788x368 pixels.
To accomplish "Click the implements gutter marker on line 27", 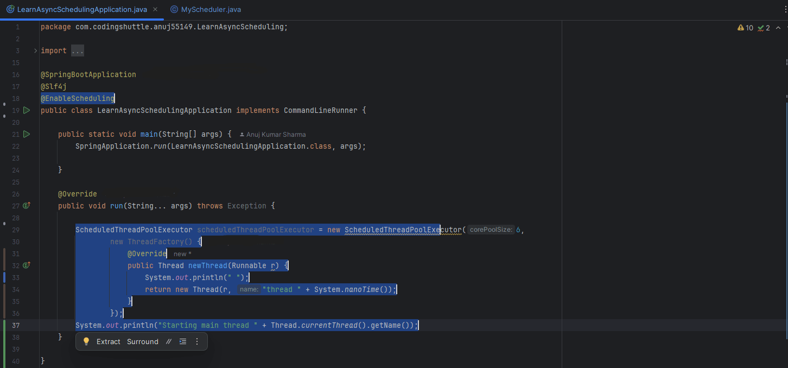I will [x=27, y=206].
